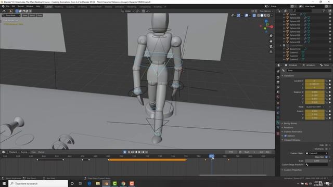Hide Sphere.001 using its eye icon
Screen dimensions: 333x187
[330, 18]
